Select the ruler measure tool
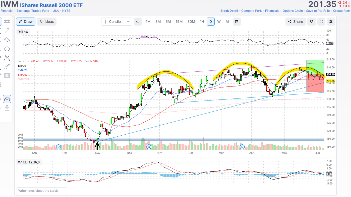351x197 pixels. (x=7, y=22)
